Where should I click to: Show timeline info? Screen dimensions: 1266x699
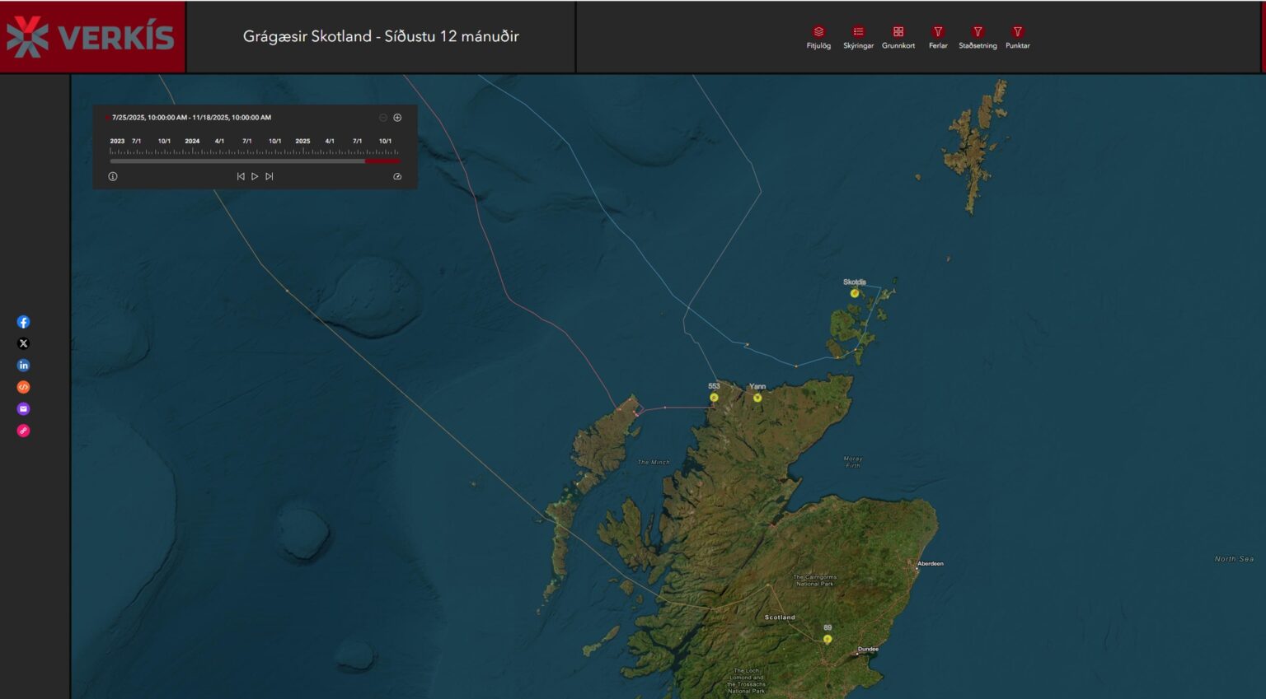click(x=113, y=176)
